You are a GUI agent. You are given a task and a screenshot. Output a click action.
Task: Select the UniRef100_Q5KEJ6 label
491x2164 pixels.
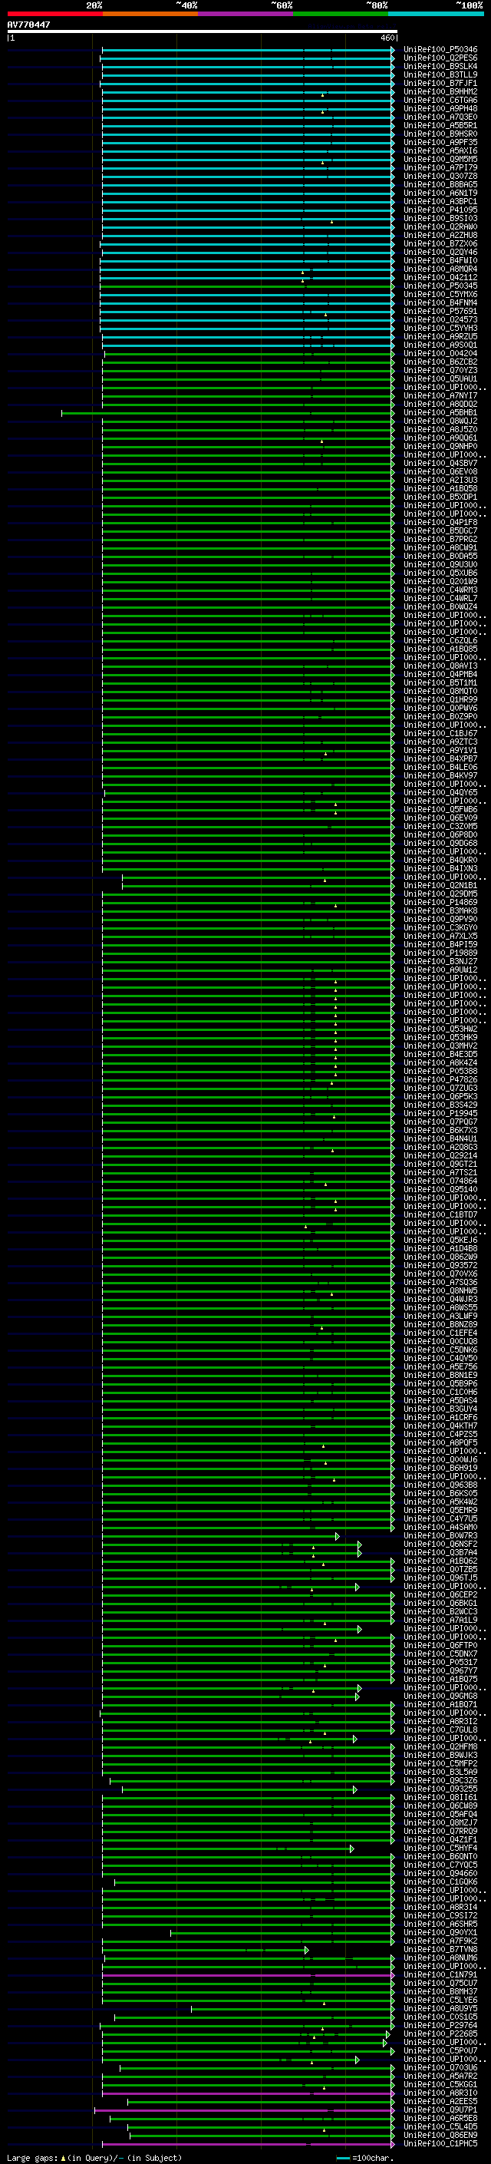440,1240
